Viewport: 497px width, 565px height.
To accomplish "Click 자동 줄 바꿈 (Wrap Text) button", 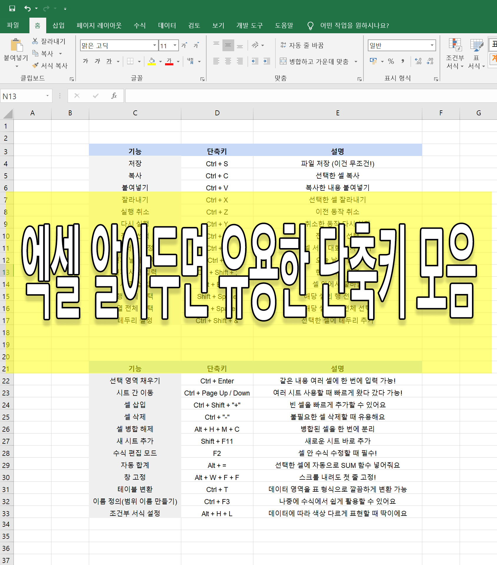I will pos(302,45).
